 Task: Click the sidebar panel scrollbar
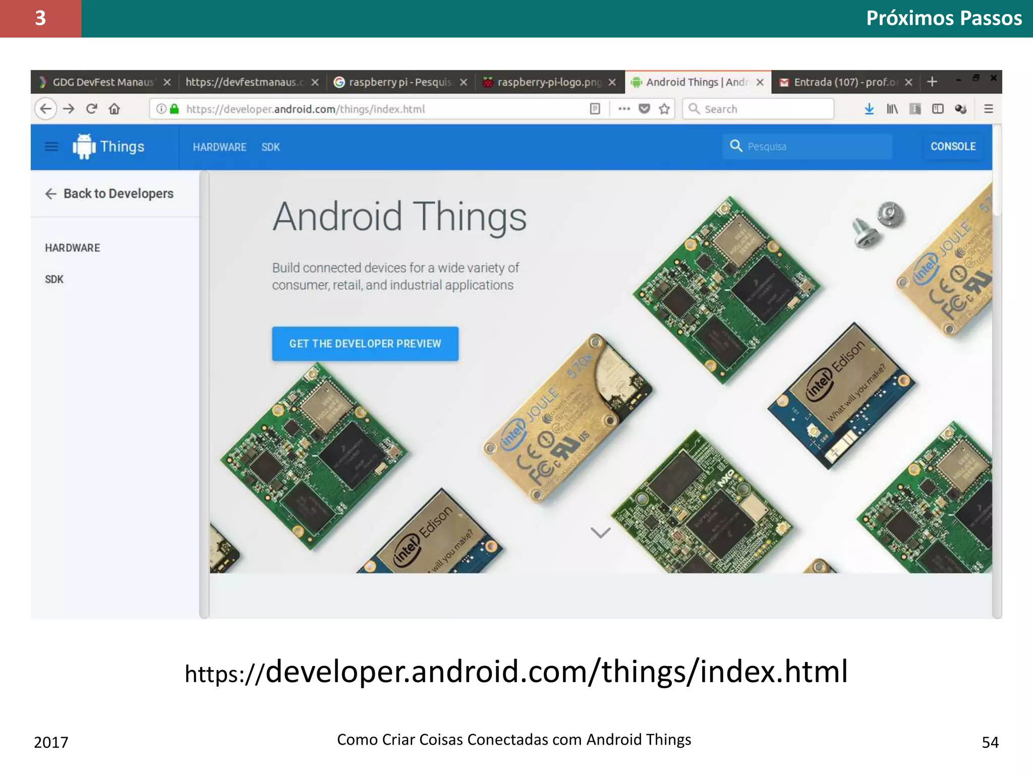pyautogui.click(x=204, y=394)
